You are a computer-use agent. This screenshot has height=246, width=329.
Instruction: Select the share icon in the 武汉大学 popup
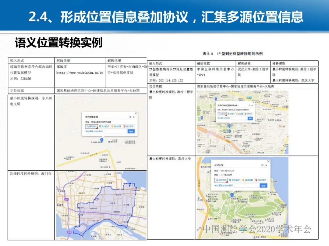tap(262, 165)
